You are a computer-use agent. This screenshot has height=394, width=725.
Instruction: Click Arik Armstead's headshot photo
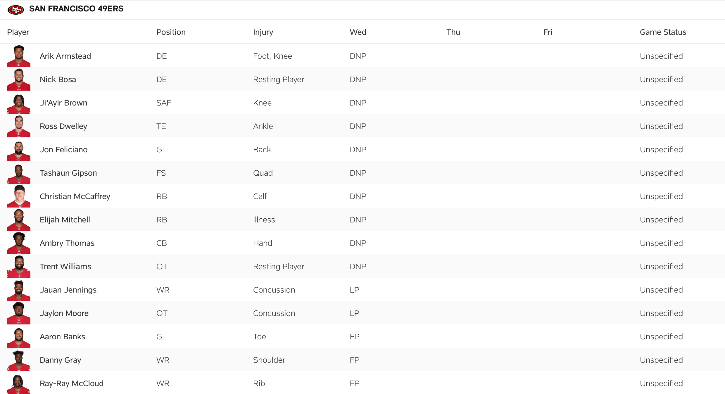19,56
